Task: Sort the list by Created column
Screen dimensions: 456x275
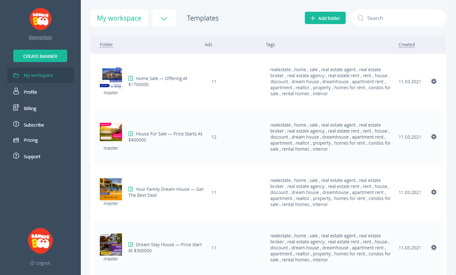Action: [x=407, y=45]
